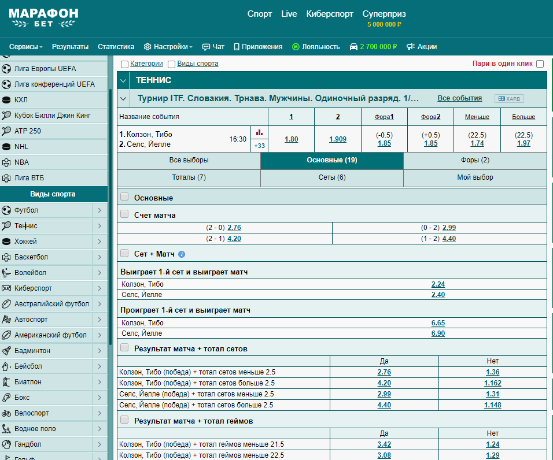Check the Сет + Матч checkbox
The height and width of the screenshot is (460, 553).
click(124, 253)
